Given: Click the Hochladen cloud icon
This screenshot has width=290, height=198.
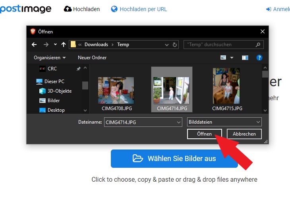Looking at the screenshot, I should pos(68,9).
